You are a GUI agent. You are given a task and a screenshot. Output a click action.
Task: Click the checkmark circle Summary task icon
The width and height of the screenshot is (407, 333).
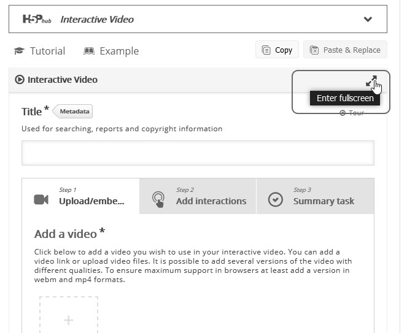pyautogui.click(x=275, y=199)
